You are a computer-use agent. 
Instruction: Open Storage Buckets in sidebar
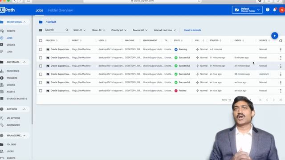17,99
